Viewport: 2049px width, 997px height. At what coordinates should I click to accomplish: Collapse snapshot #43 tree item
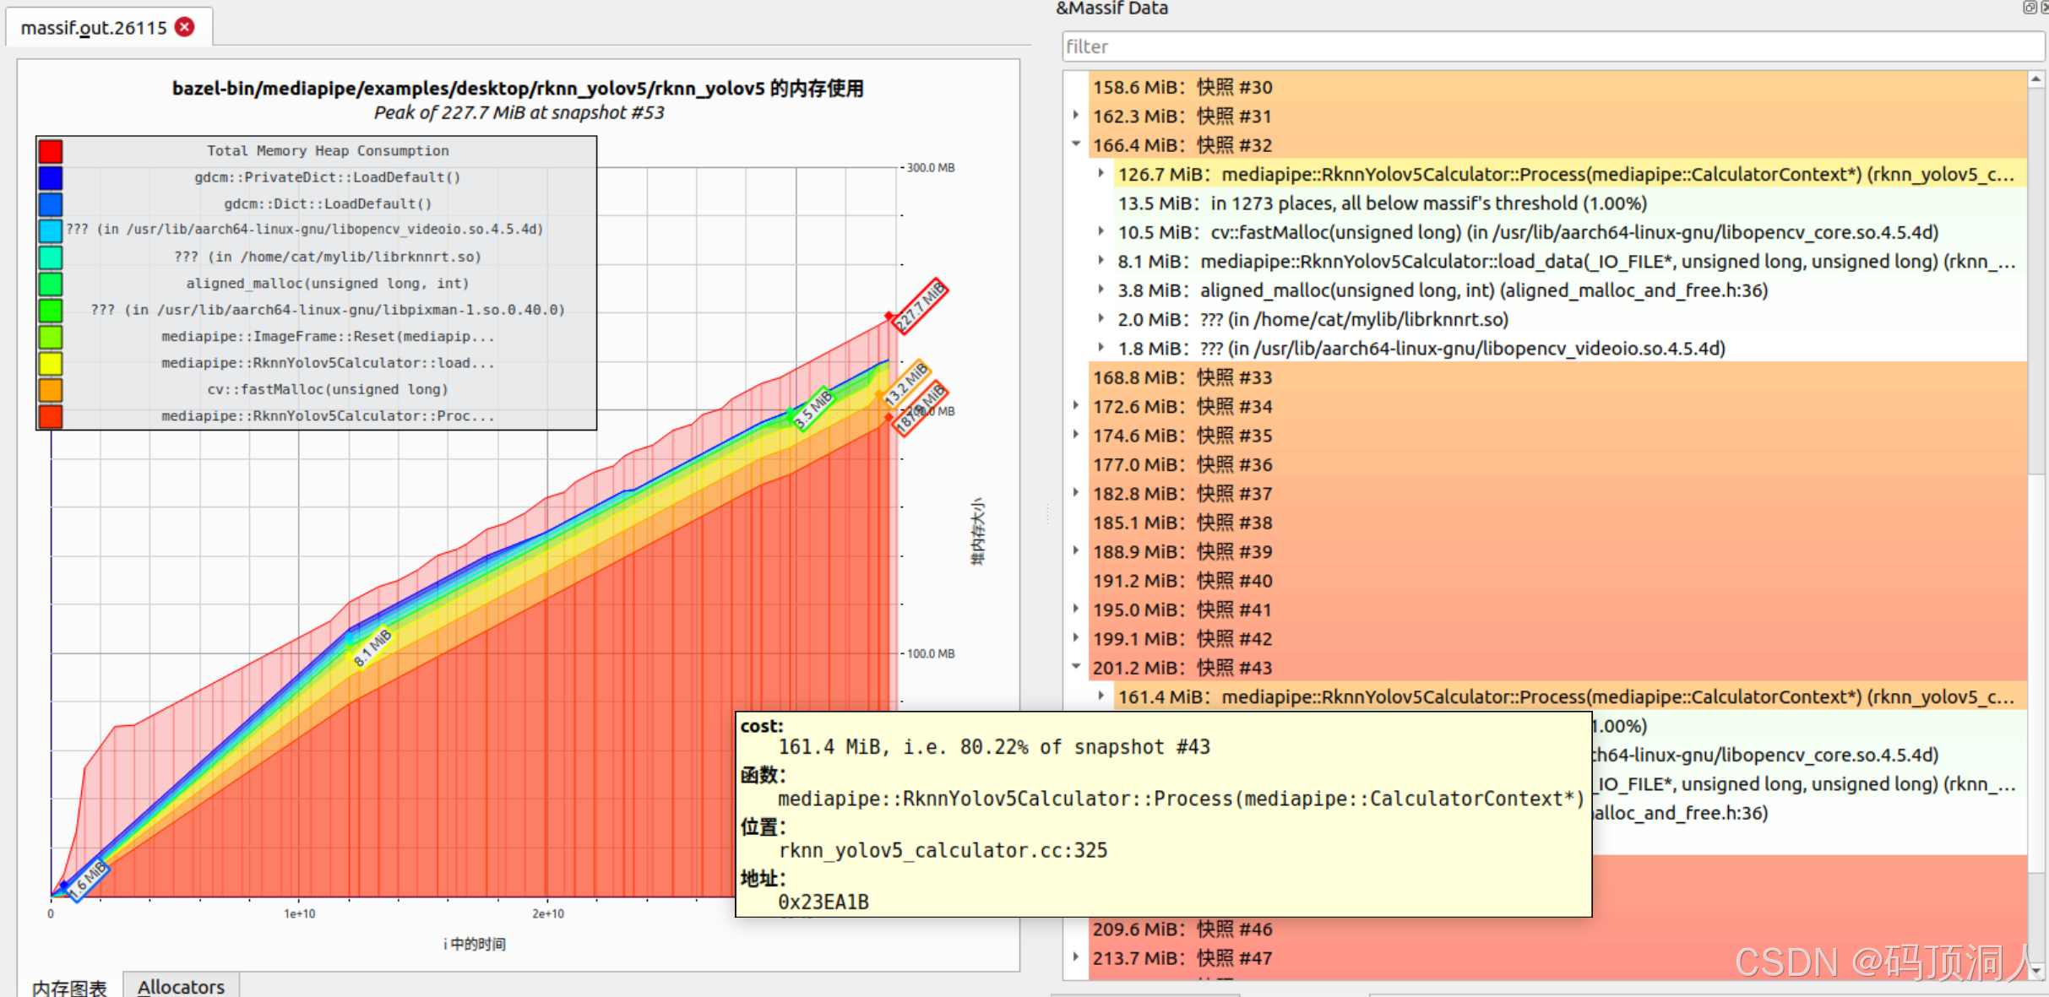(1076, 667)
